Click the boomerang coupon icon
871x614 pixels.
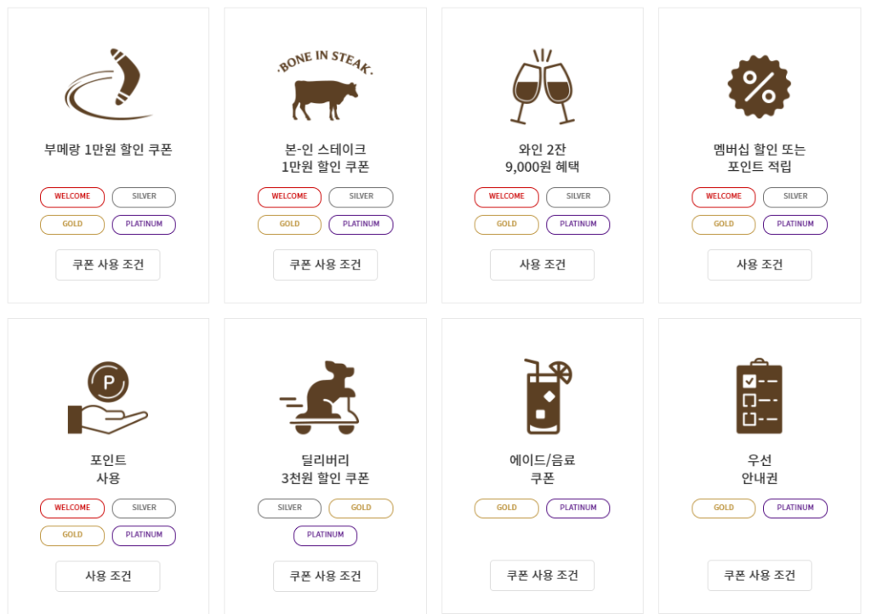point(108,85)
